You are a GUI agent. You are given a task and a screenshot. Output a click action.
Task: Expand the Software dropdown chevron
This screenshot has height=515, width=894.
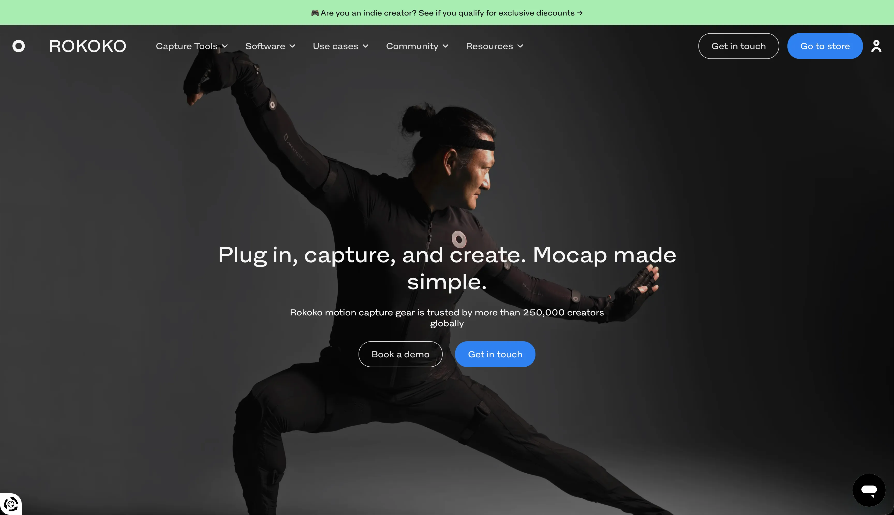click(292, 46)
